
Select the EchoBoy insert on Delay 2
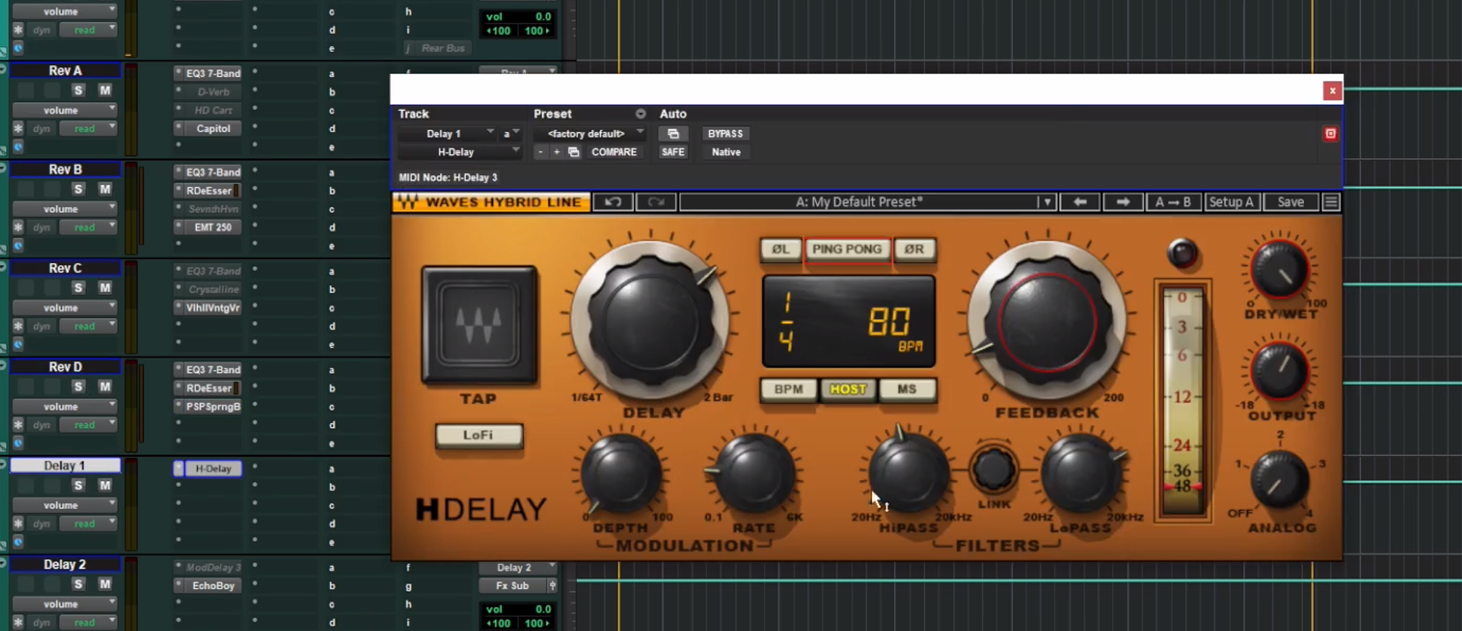coord(213,586)
